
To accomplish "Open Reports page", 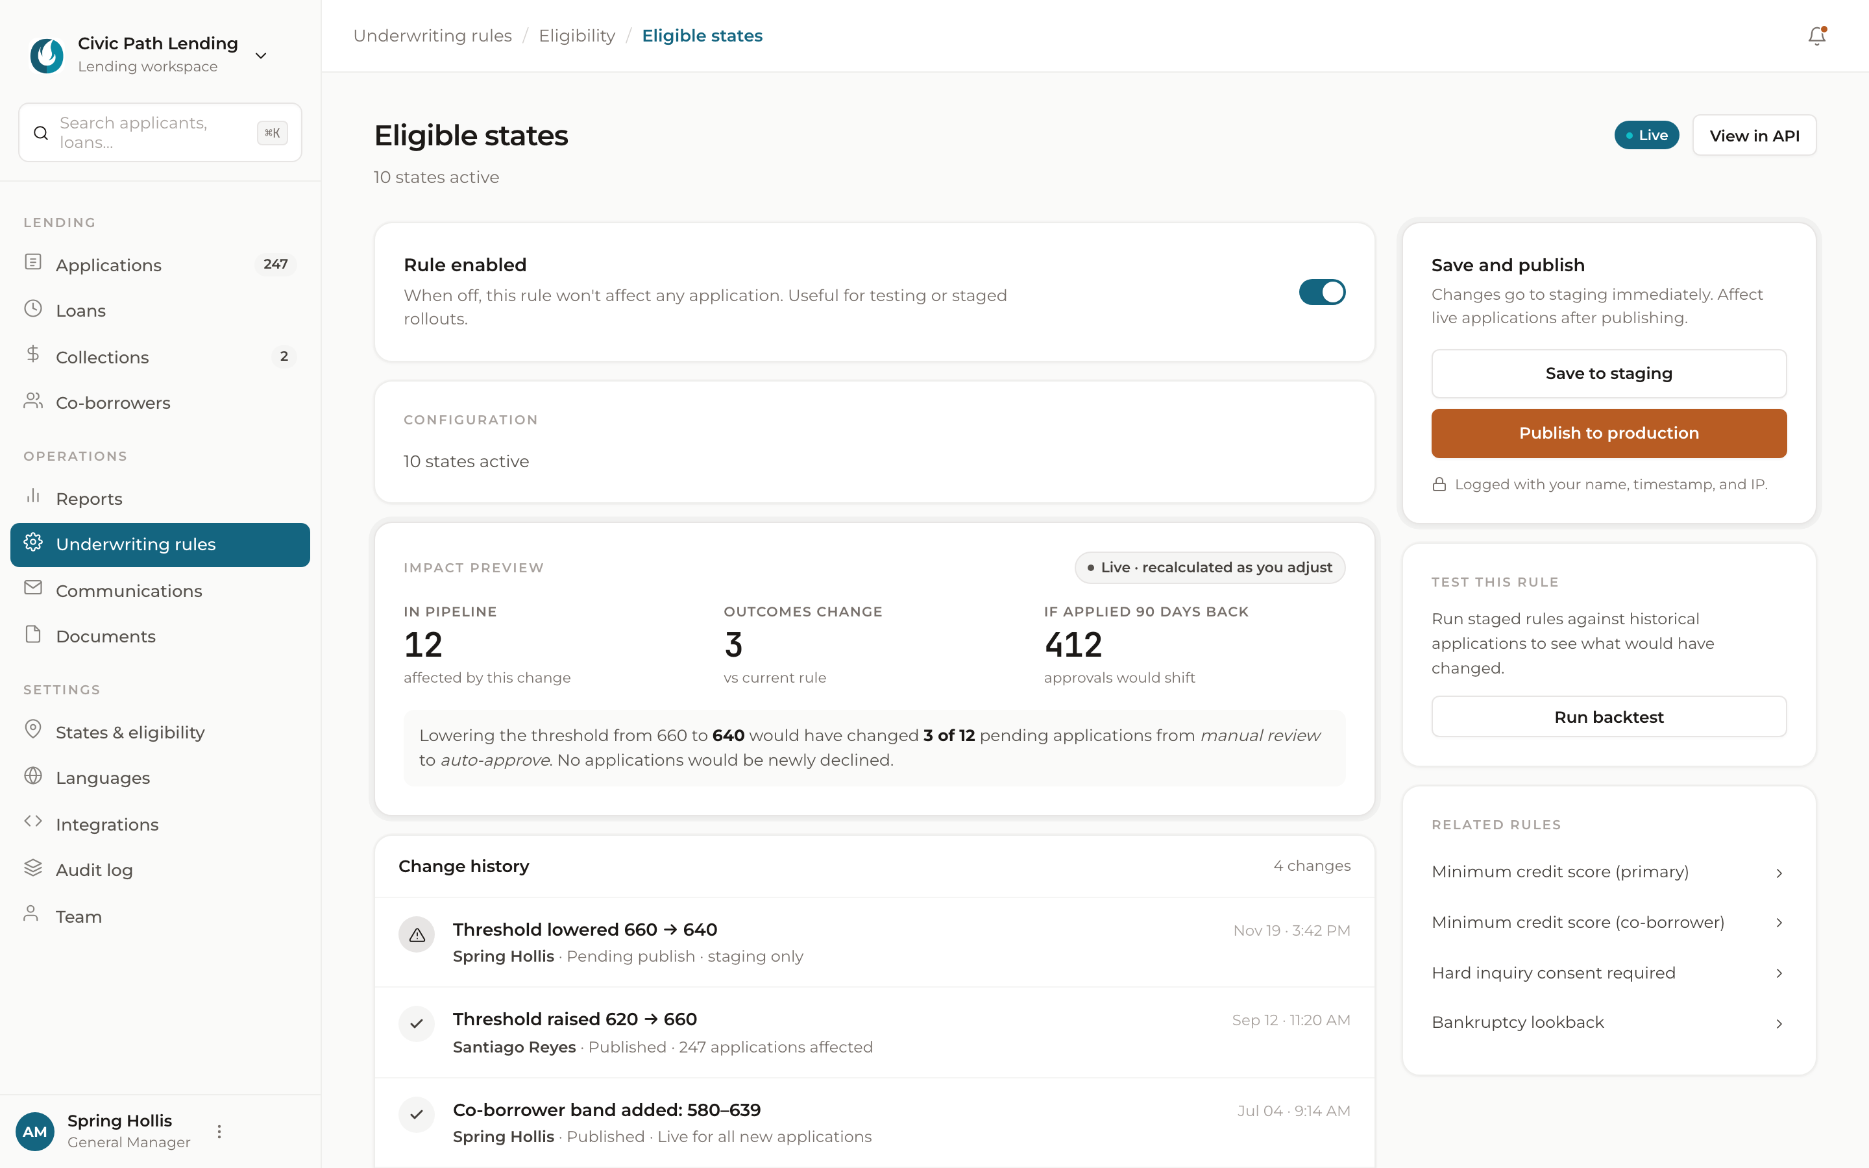I will click(161, 499).
